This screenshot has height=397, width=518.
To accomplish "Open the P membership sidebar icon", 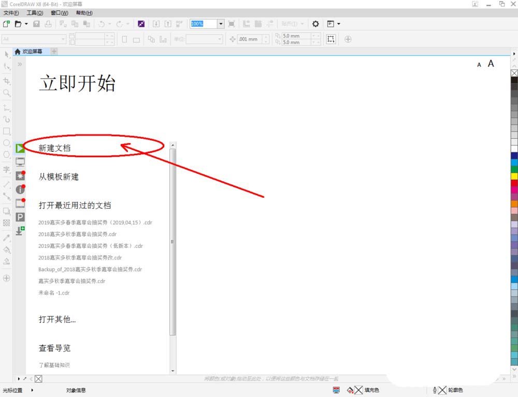I will coord(20,217).
